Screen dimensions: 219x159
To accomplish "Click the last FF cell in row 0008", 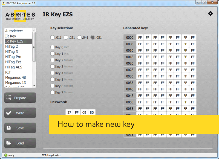I will (x=193, y=44).
